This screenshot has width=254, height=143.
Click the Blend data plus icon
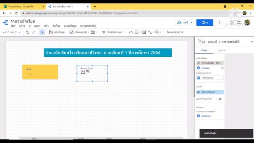tap(198, 68)
